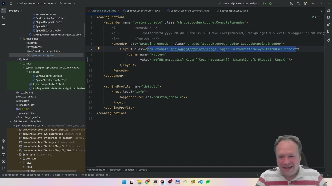Open the Terminal tool window
The width and height of the screenshot is (332, 186).
[x=3, y=155]
